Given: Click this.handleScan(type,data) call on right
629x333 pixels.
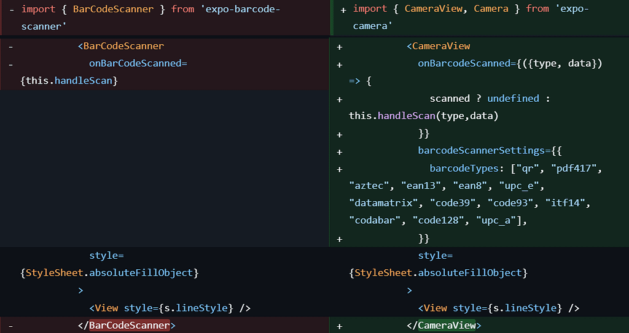Looking at the screenshot, I should coord(423,116).
